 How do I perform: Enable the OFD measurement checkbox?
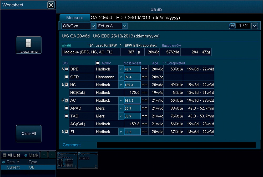(x=67, y=77)
